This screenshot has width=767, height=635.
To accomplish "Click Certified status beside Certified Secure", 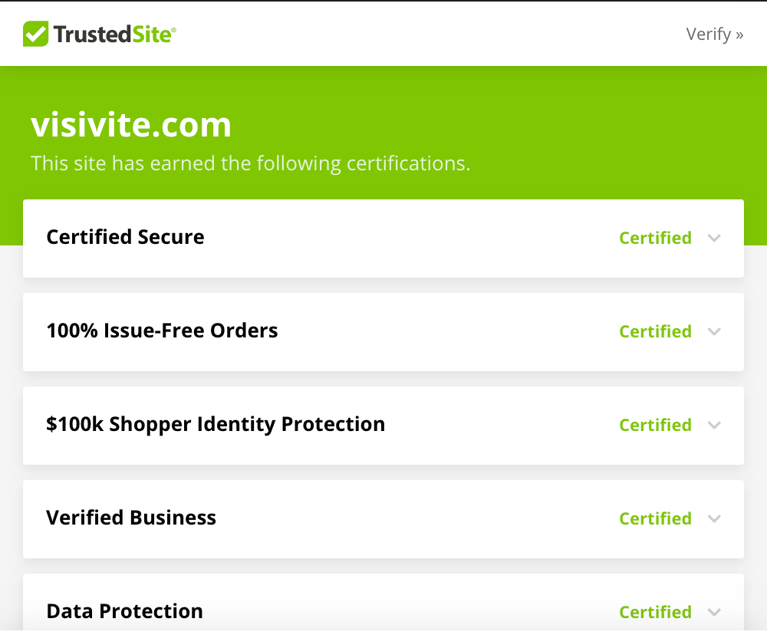I will click(x=655, y=238).
